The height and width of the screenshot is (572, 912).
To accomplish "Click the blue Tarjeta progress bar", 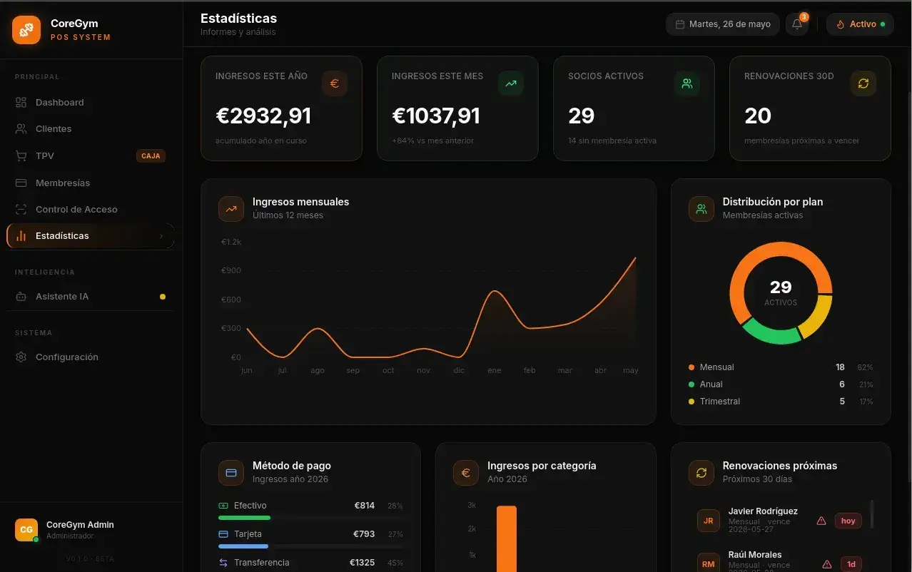I will pos(243,546).
